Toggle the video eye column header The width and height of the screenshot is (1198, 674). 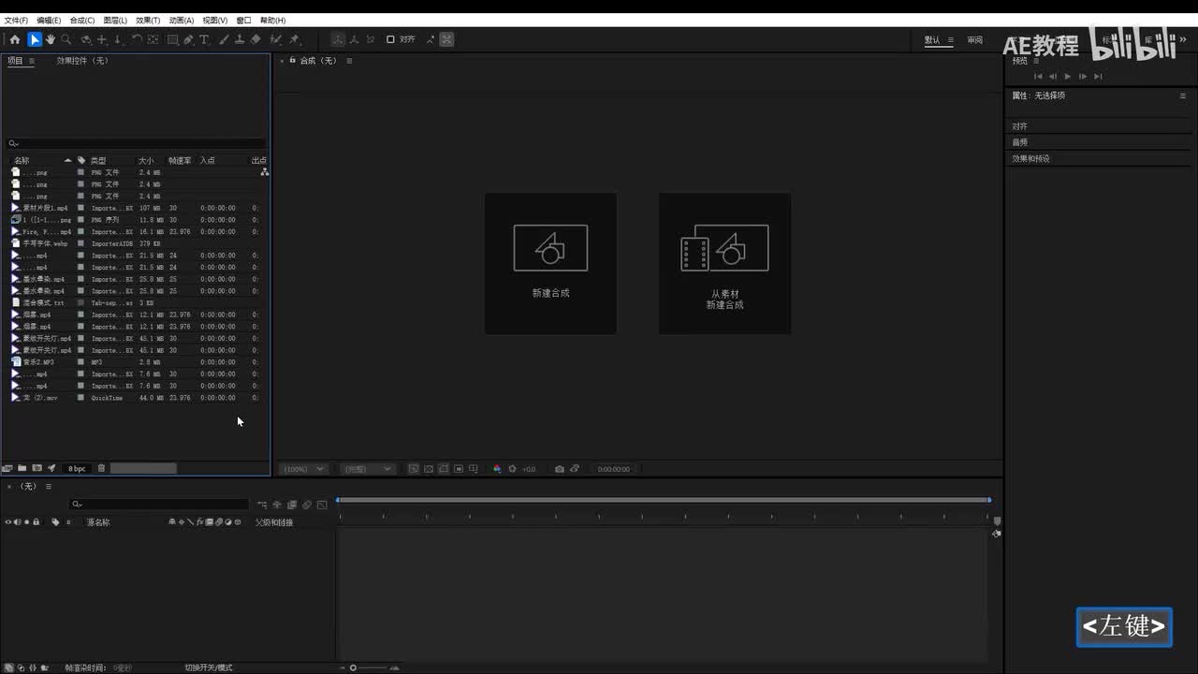pyautogui.click(x=8, y=522)
